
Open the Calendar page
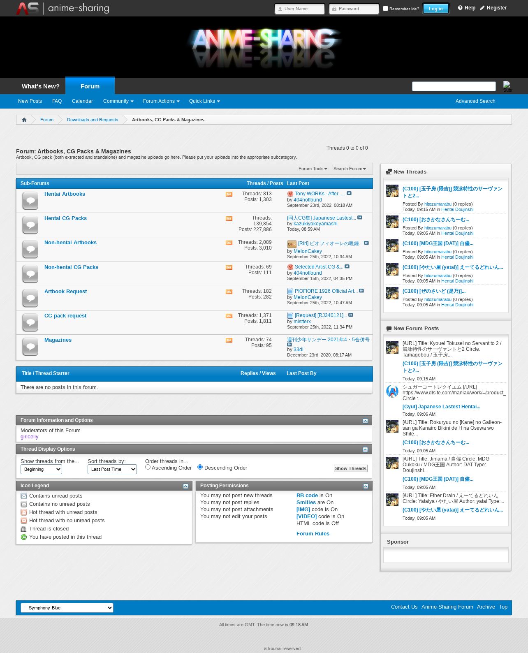82,101
